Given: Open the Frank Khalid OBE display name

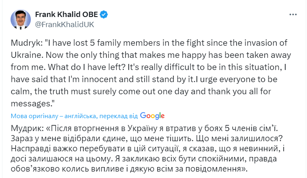Looking at the screenshot, I should pyautogui.click(x=67, y=15).
